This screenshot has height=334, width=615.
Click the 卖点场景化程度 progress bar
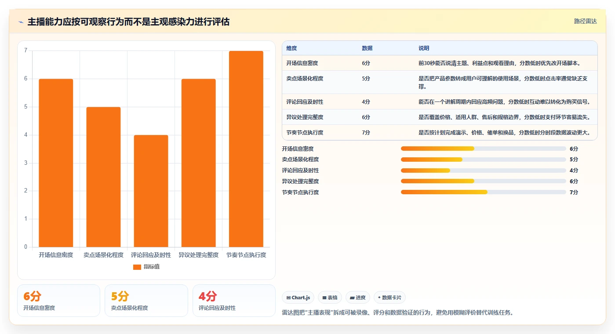(484, 160)
